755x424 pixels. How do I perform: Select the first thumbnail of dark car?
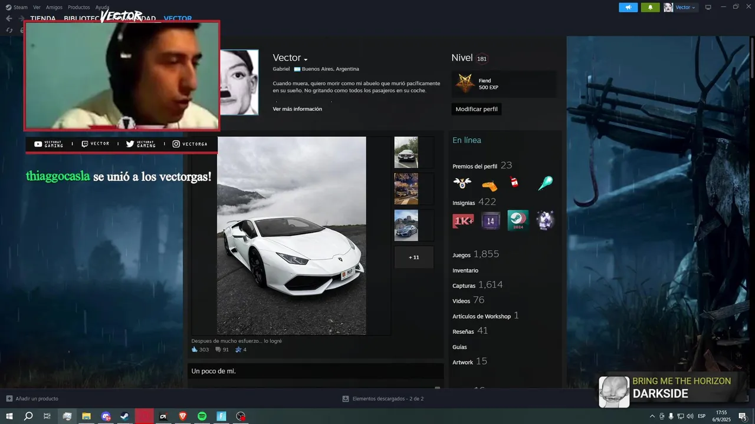406,153
